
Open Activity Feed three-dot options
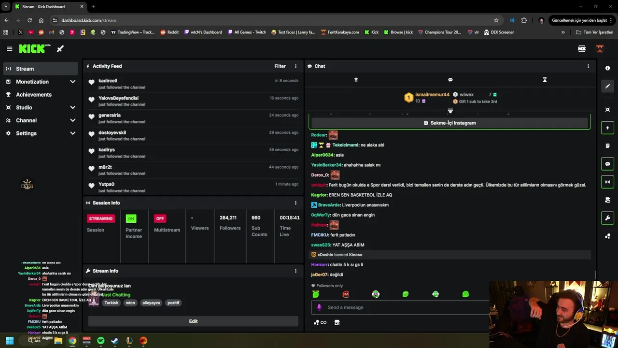coord(296,66)
